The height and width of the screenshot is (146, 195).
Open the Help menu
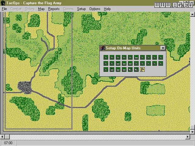[107, 9]
